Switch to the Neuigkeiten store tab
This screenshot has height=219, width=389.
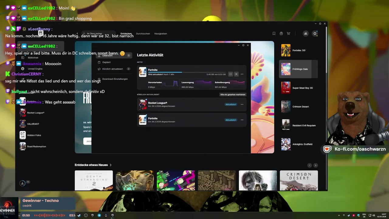click(x=160, y=34)
